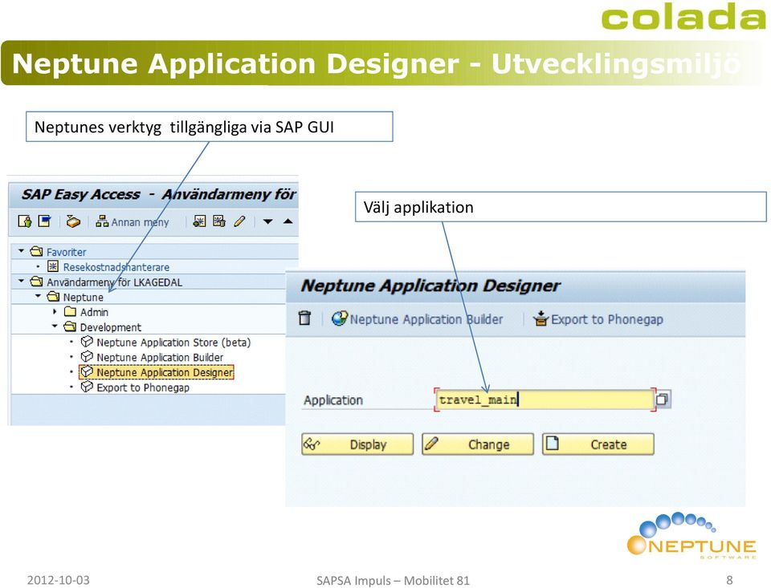Open the SAP Business Workplace icon
The image size is (771, 588).
pyautogui.click(x=73, y=221)
